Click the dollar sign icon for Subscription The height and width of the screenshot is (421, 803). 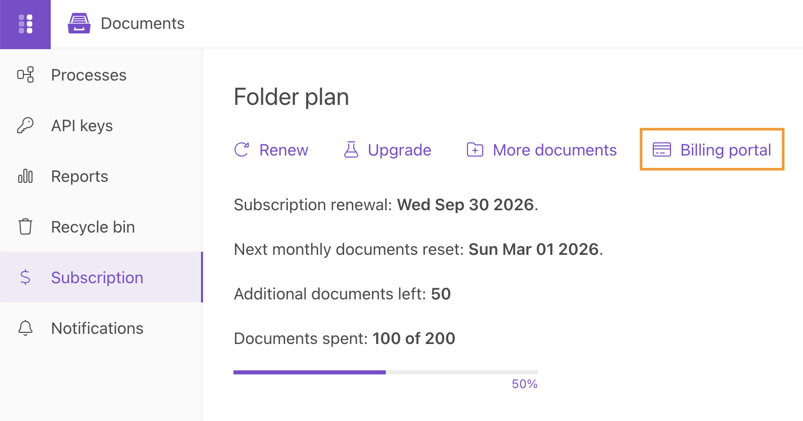[x=25, y=277]
